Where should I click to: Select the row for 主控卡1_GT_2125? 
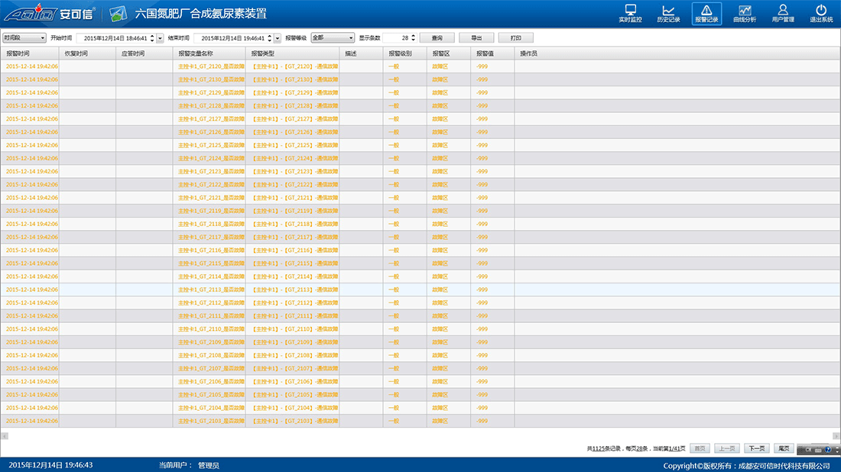coord(420,145)
